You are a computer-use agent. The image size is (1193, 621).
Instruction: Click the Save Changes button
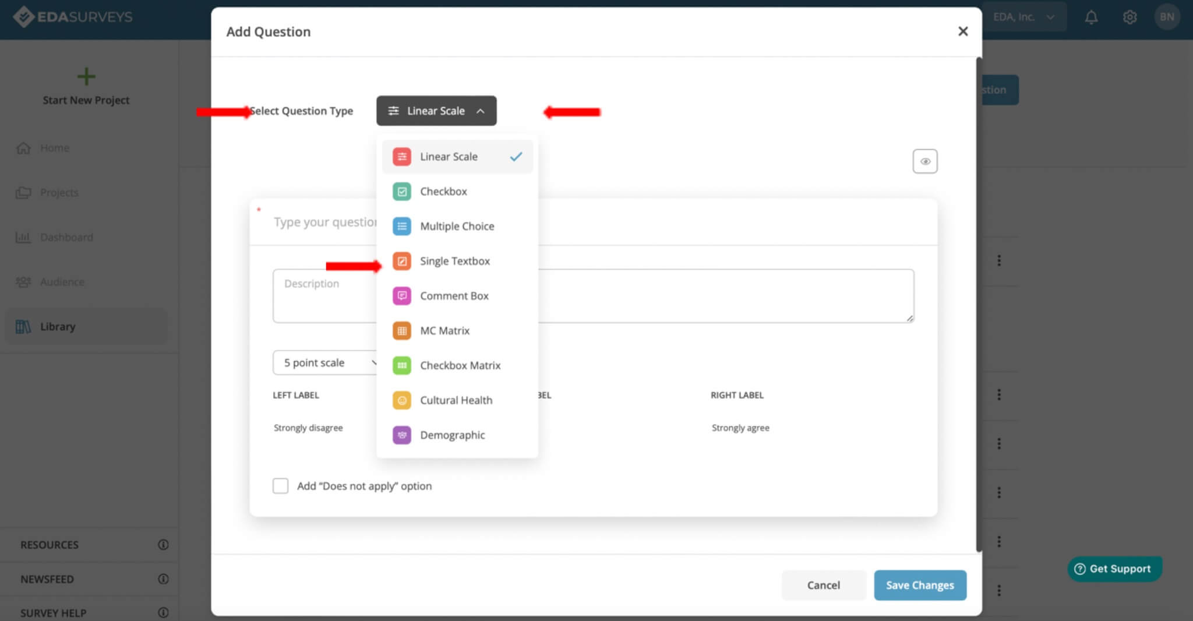click(920, 585)
